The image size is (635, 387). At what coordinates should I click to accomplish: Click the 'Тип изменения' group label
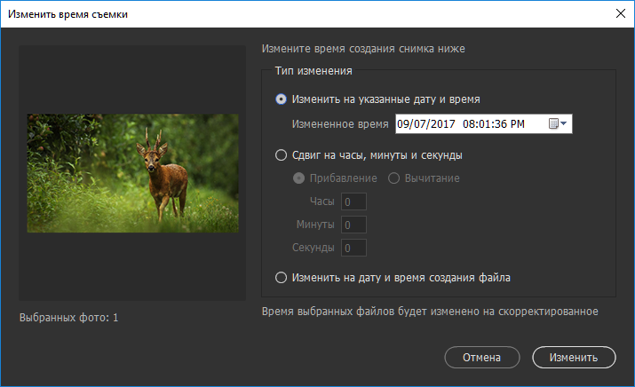(314, 71)
